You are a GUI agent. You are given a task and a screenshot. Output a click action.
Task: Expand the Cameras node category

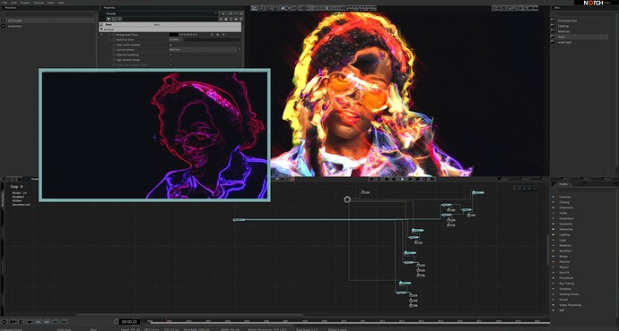tap(554, 197)
